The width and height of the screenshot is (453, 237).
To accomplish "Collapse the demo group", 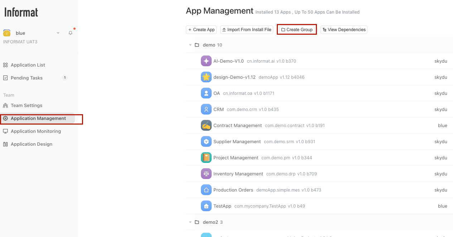I will [190, 45].
